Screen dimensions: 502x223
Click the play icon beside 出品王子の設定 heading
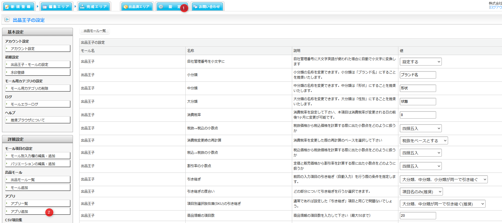point(7,20)
